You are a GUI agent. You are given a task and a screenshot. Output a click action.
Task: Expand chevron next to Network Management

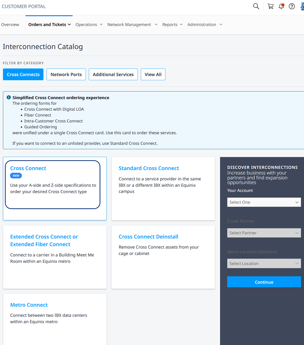pyautogui.click(x=156, y=25)
